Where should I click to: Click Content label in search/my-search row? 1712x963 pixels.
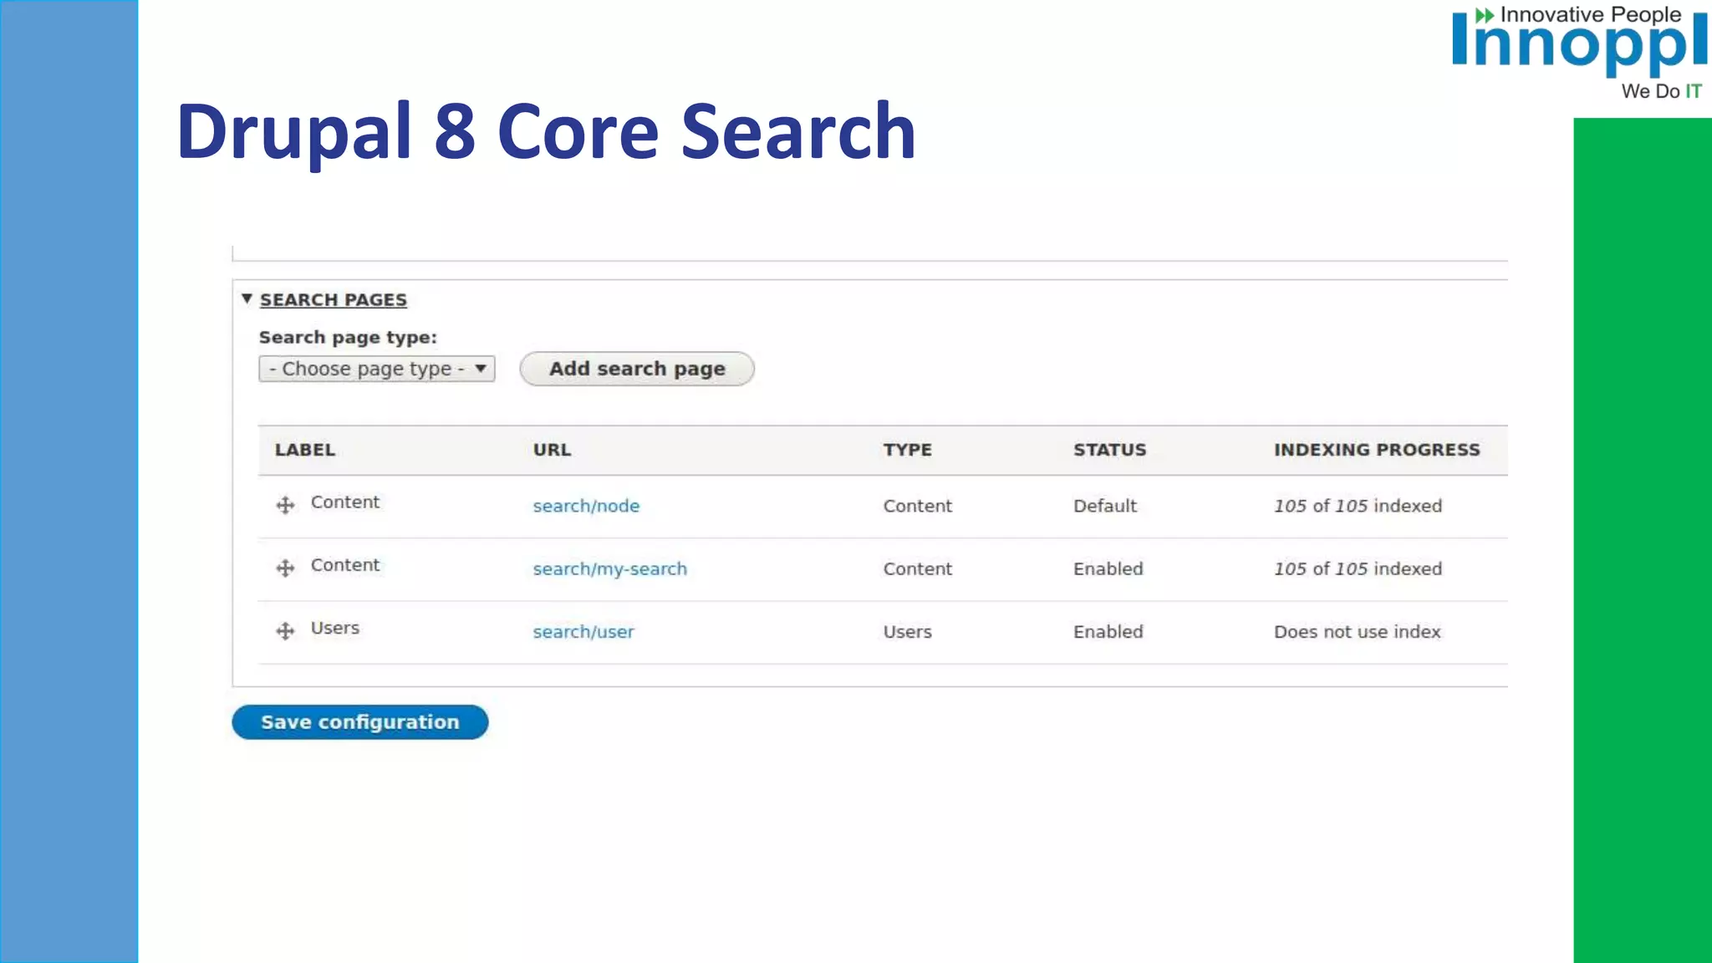(x=345, y=565)
